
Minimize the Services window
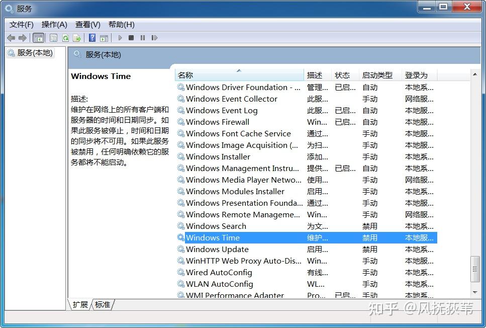427,7
